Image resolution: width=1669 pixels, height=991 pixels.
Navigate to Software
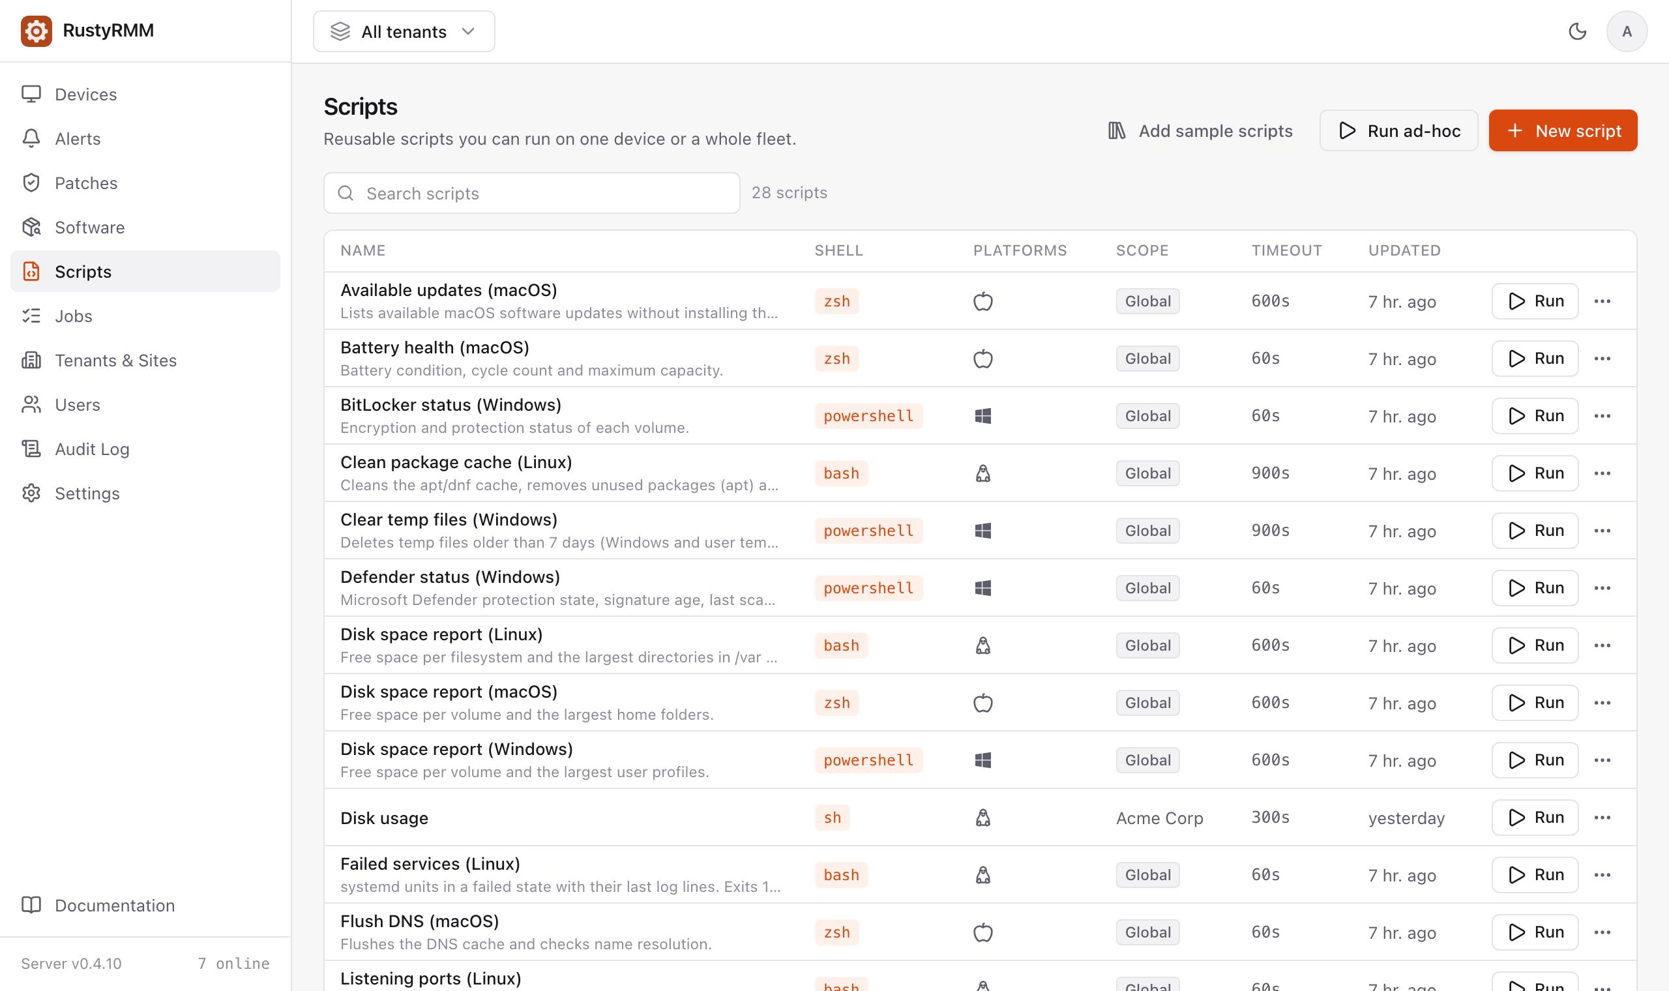145,227
